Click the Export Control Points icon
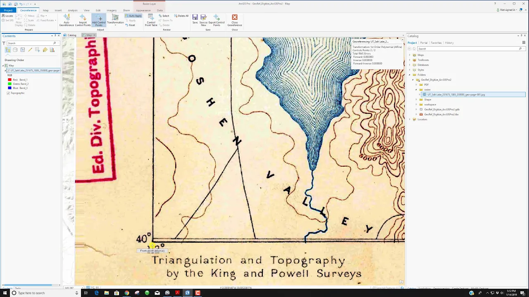 coord(217,20)
